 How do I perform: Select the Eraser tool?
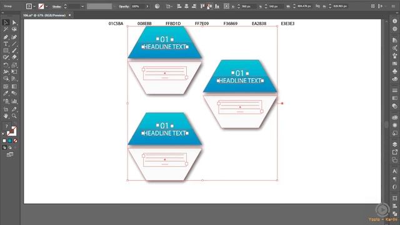[x=14, y=57]
